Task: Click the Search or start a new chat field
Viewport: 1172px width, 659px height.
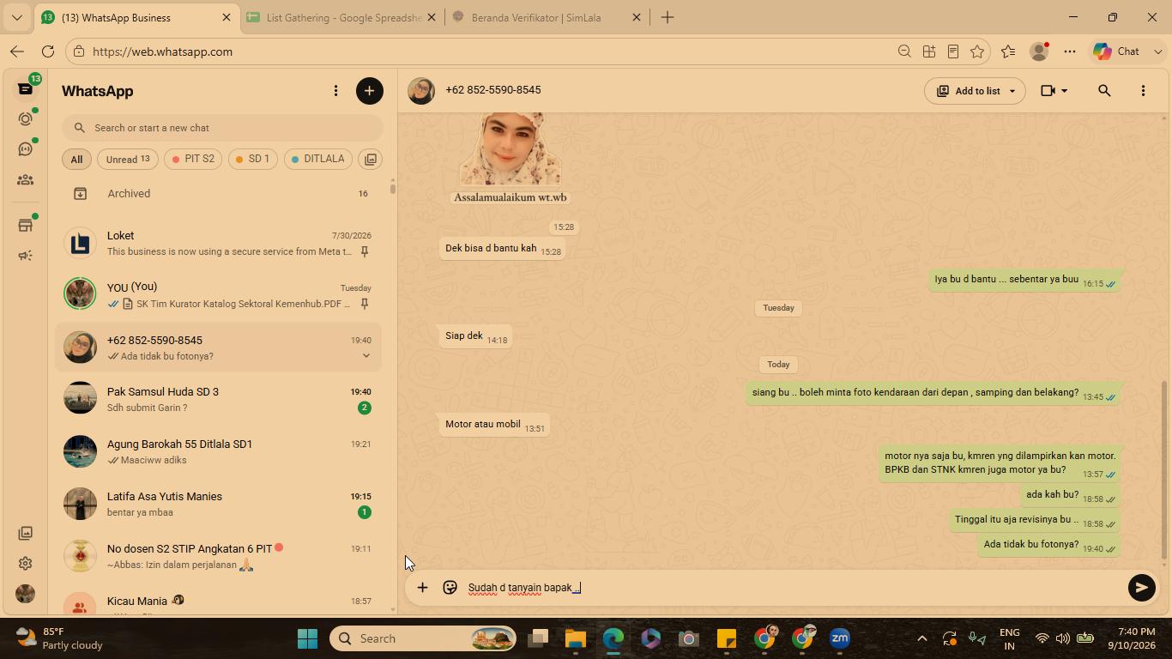Action: tap(222, 128)
